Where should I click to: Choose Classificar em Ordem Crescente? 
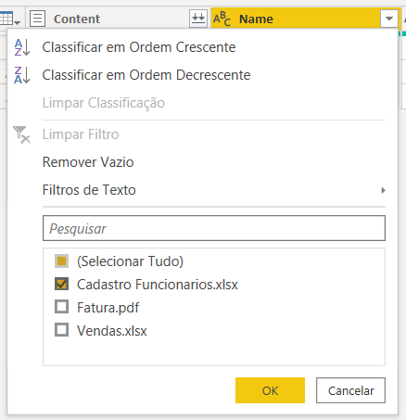click(x=139, y=47)
